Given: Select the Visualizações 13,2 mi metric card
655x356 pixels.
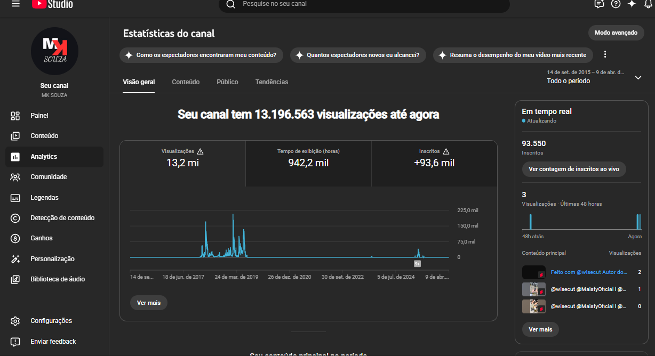Looking at the screenshot, I should (182, 163).
